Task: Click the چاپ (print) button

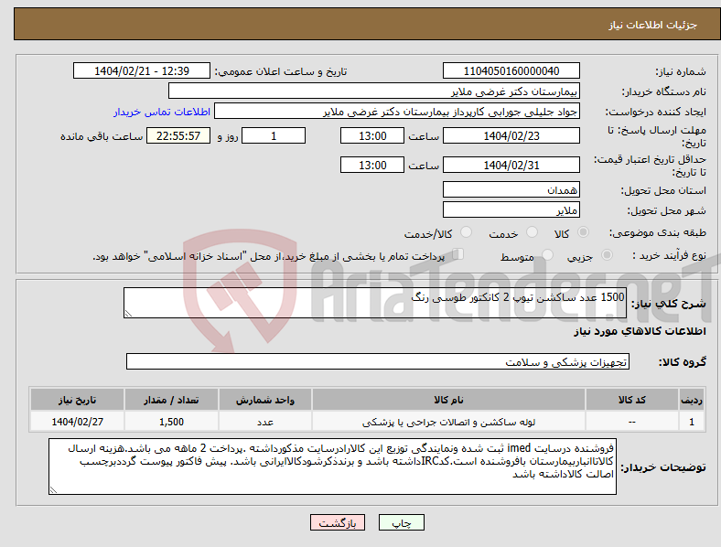Action: pos(401,522)
